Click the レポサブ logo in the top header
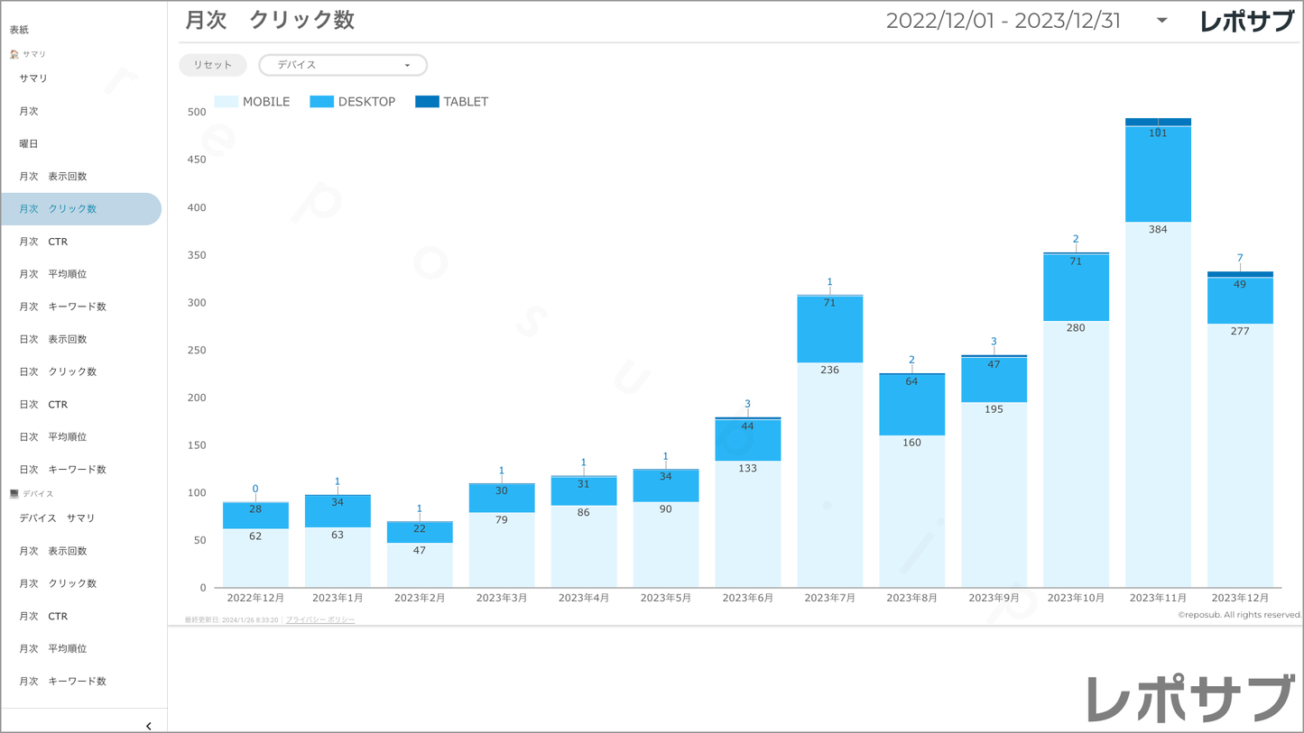 (x=1246, y=22)
